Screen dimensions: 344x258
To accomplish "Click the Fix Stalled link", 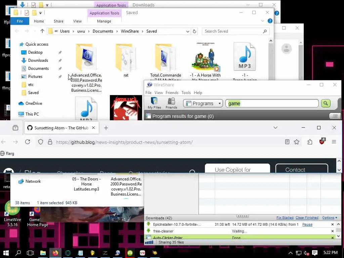I will (x=285, y=218).
